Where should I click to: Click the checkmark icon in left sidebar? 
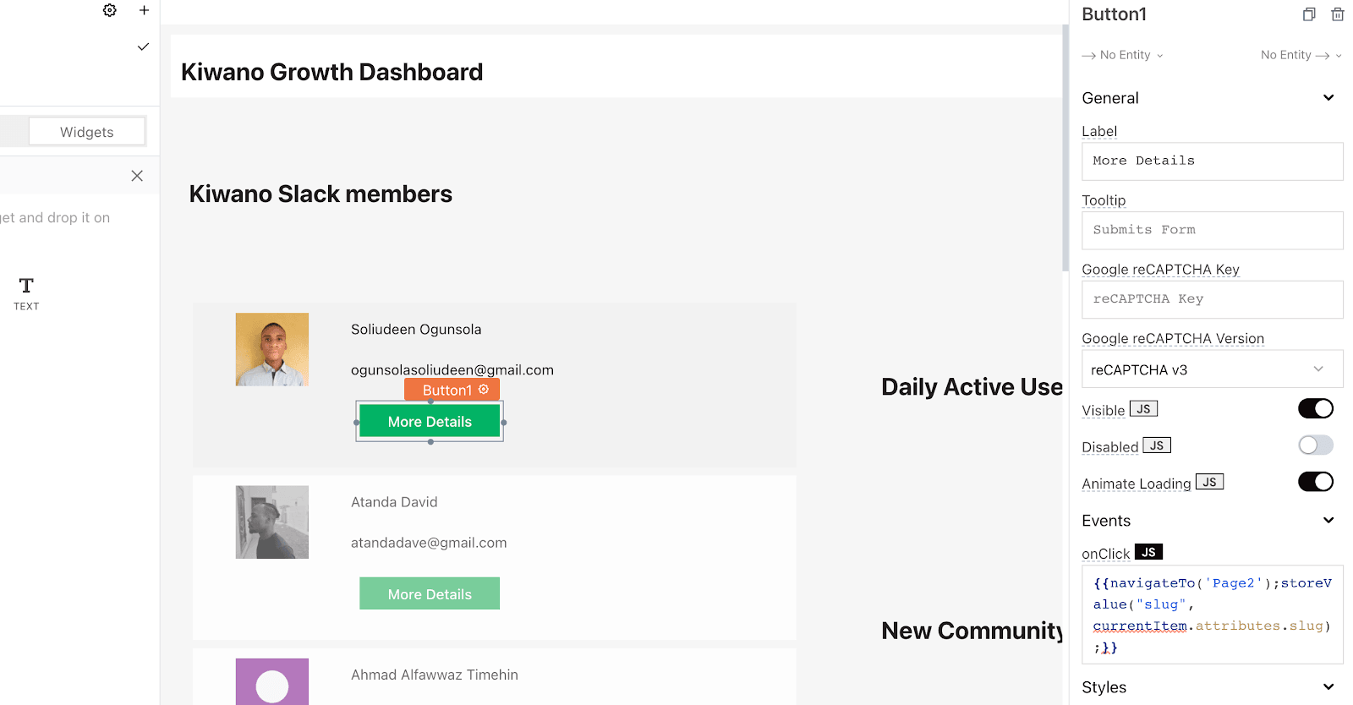click(143, 46)
